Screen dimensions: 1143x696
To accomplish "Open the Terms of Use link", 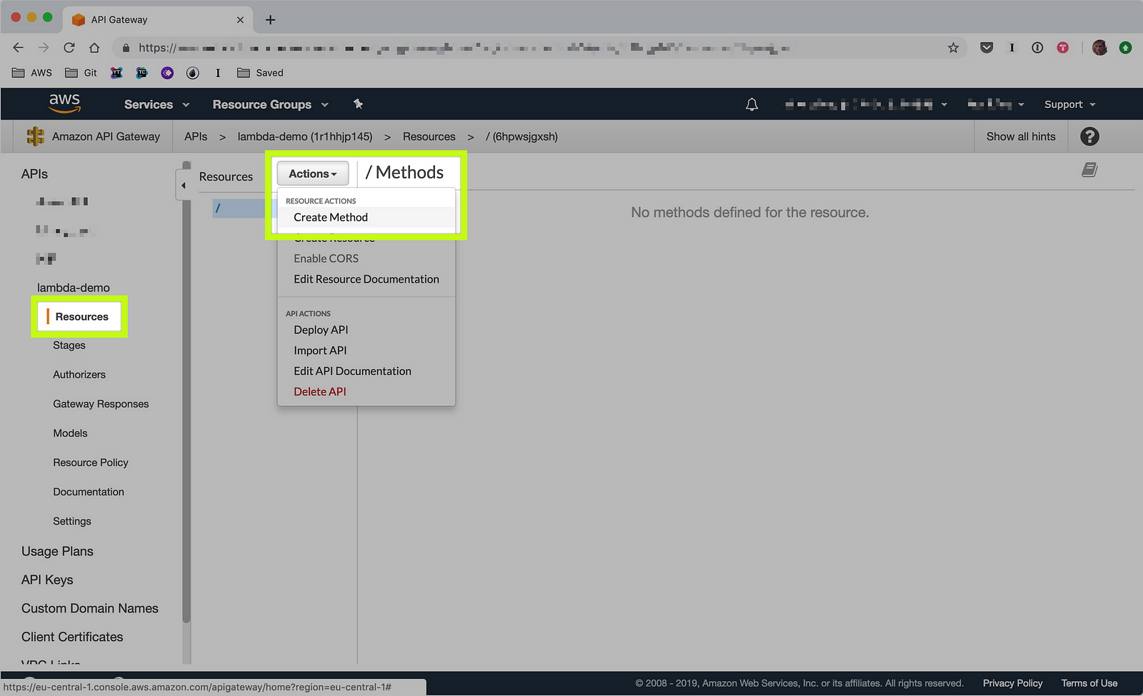I will [1089, 683].
